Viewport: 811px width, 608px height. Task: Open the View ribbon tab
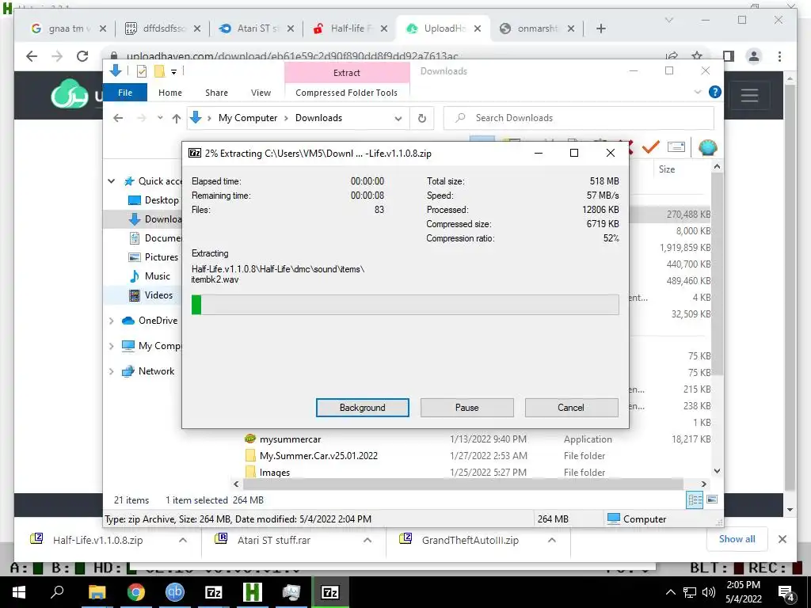(x=261, y=93)
